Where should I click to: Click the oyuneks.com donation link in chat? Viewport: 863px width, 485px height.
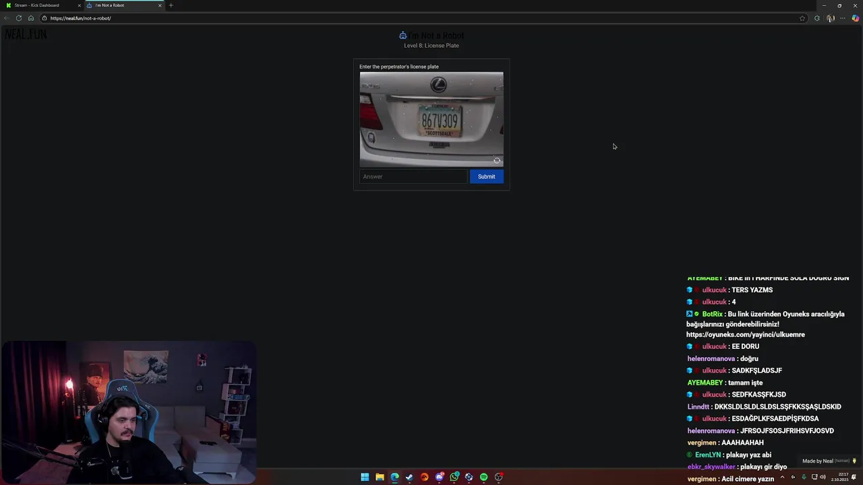point(746,335)
